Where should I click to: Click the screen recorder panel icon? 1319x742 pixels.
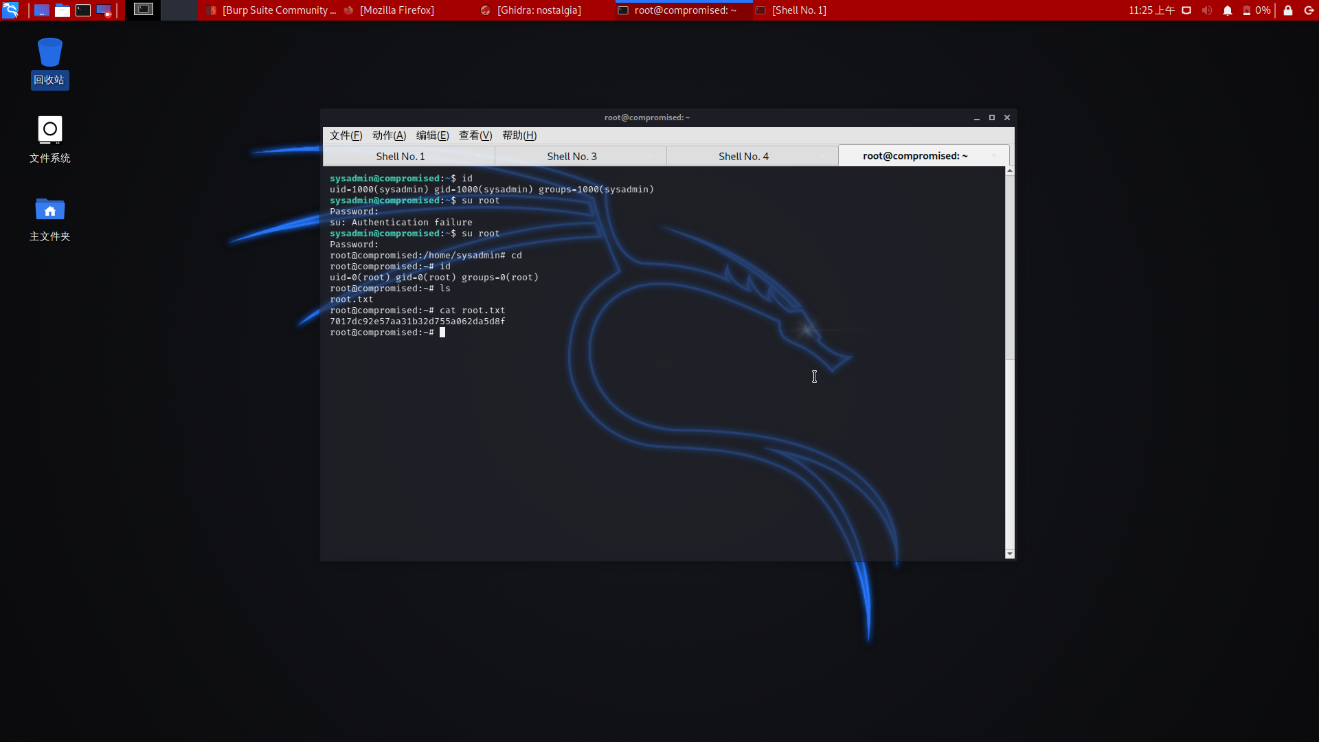click(x=104, y=10)
